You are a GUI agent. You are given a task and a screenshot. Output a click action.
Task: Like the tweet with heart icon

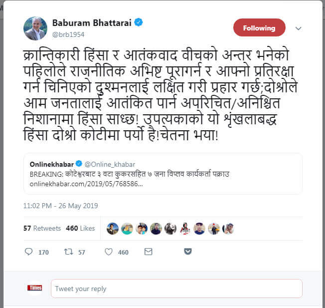(x=108, y=252)
